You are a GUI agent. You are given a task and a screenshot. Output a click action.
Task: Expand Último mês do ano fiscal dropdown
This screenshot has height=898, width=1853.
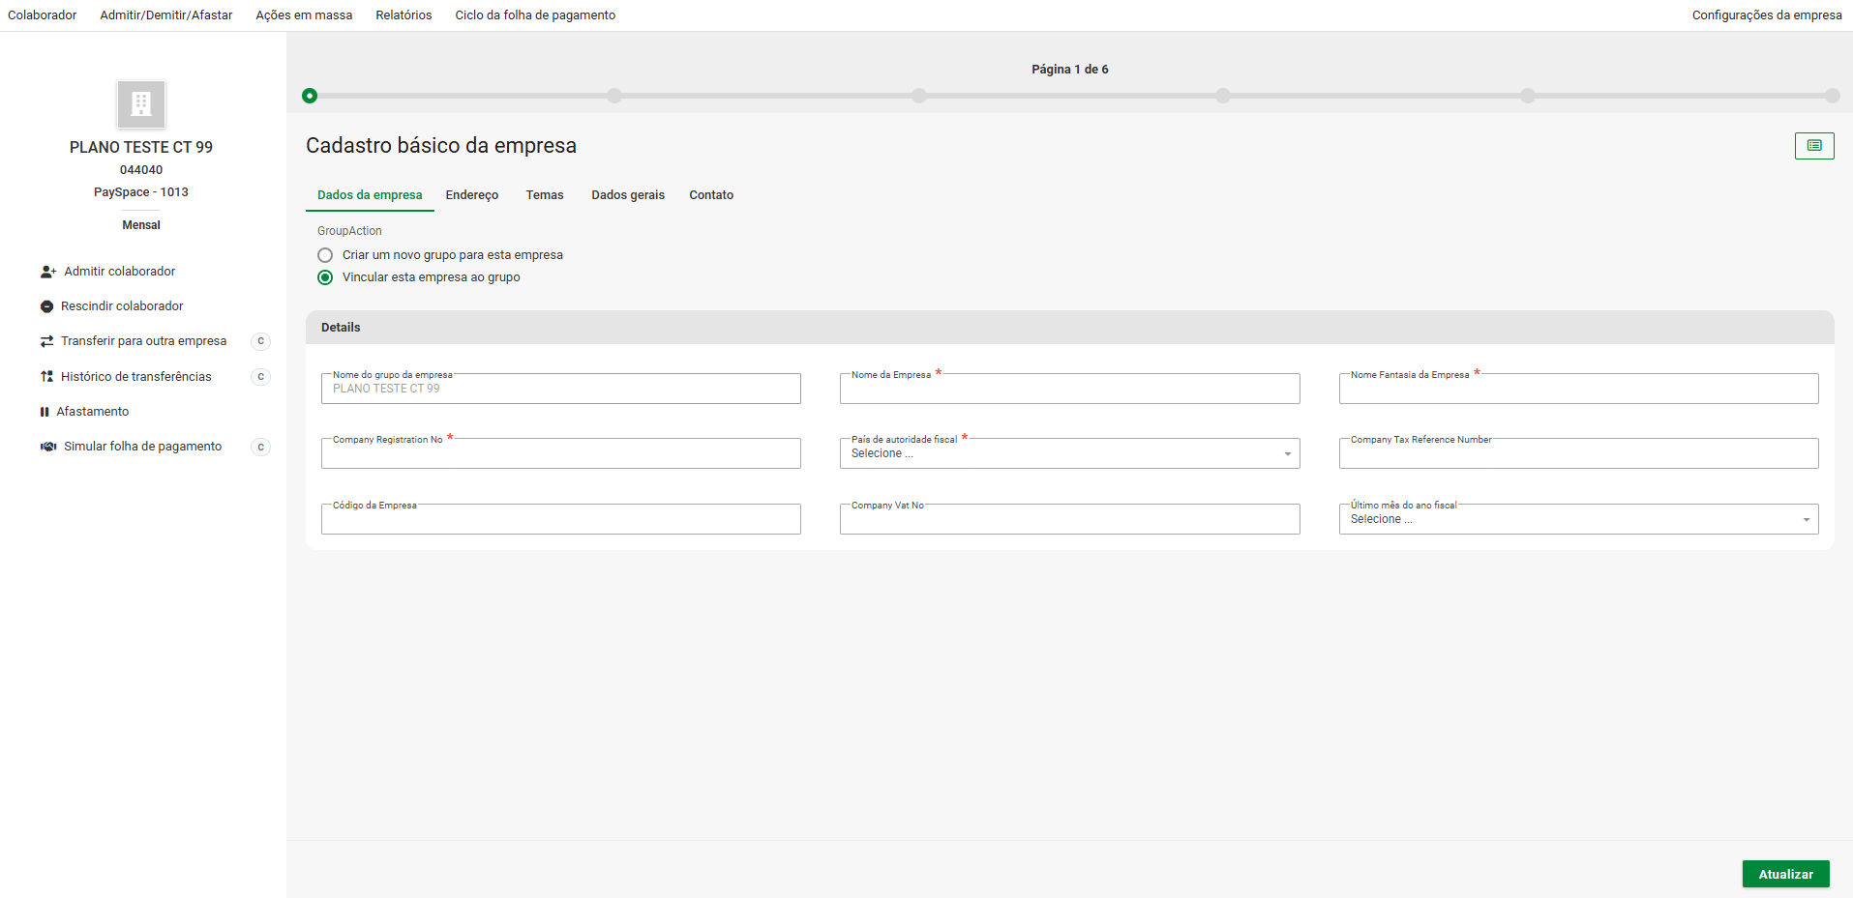[x=1578, y=520]
